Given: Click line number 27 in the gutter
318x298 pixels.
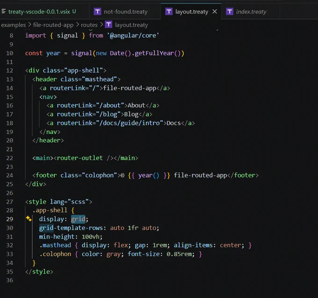Looking at the screenshot, I should point(9,202).
